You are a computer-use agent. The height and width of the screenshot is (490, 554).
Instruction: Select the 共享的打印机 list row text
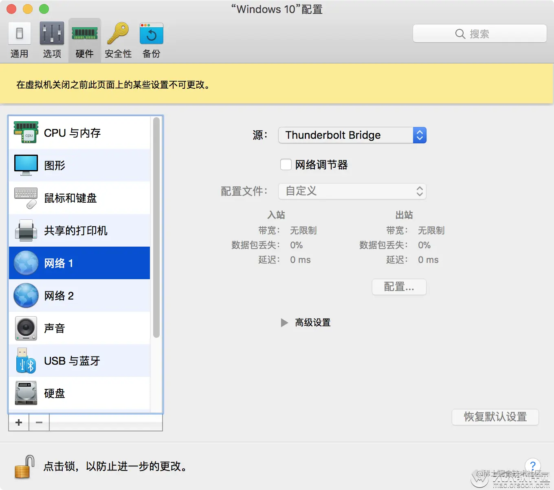tap(76, 231)
